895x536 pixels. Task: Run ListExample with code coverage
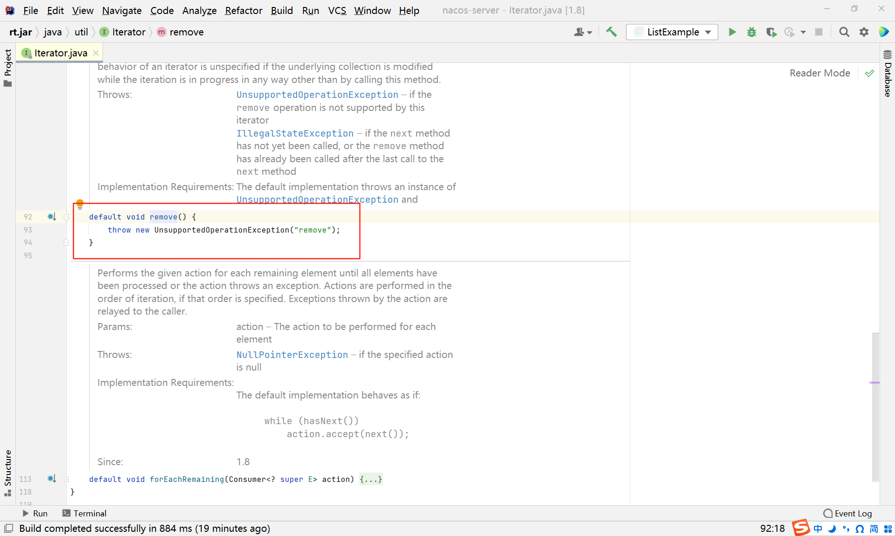coord(771,32)
